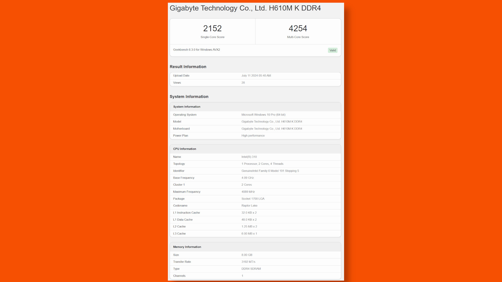
Task: Click the Power Plan label
Action: point(180,136)
